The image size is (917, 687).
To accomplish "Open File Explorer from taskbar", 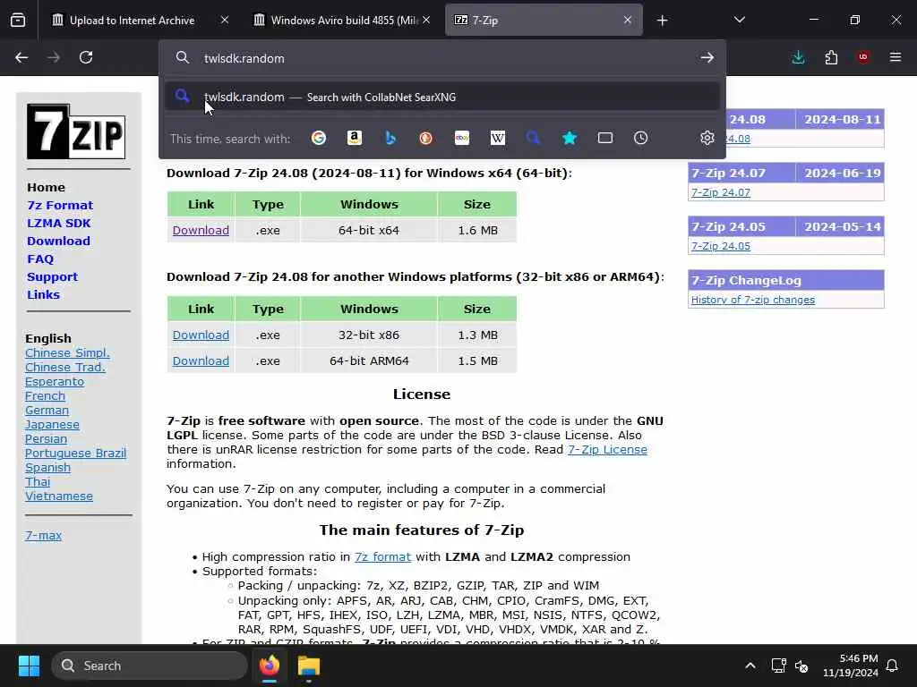I will 309,666.
